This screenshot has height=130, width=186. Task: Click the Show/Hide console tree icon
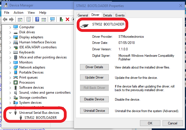20,19
